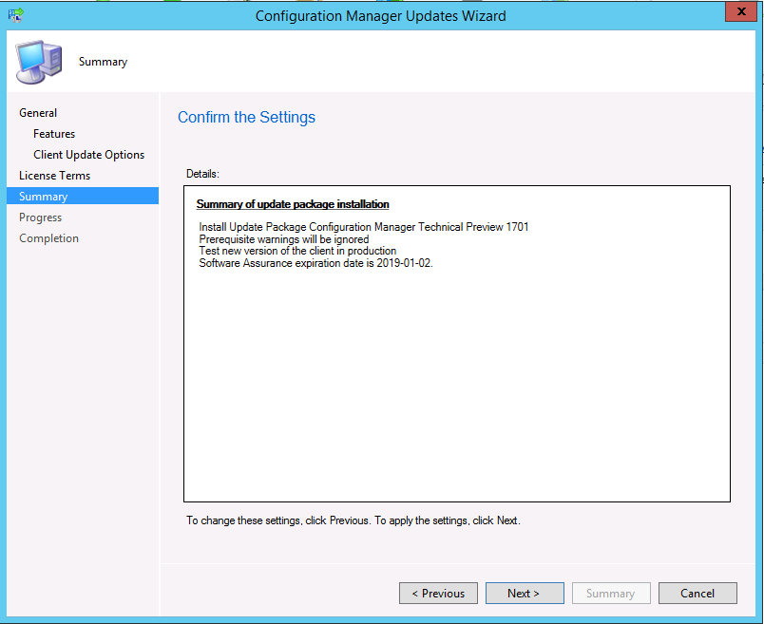764x624 pixels.
Task: Click the wizard window title text
Action: 380,16
